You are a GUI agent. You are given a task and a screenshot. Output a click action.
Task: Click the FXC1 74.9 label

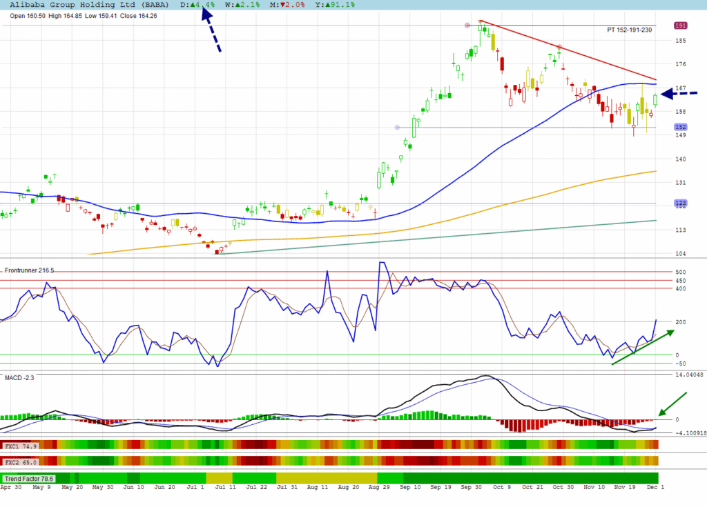(19, 446)
